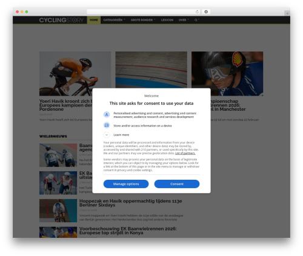Click the Baanwielrennen agenda article thumbnail
This screenshot has width=303, height=256.
(x=58, y=155)
